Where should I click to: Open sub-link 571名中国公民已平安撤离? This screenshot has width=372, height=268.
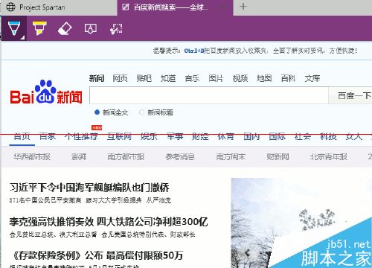(45, 200)
